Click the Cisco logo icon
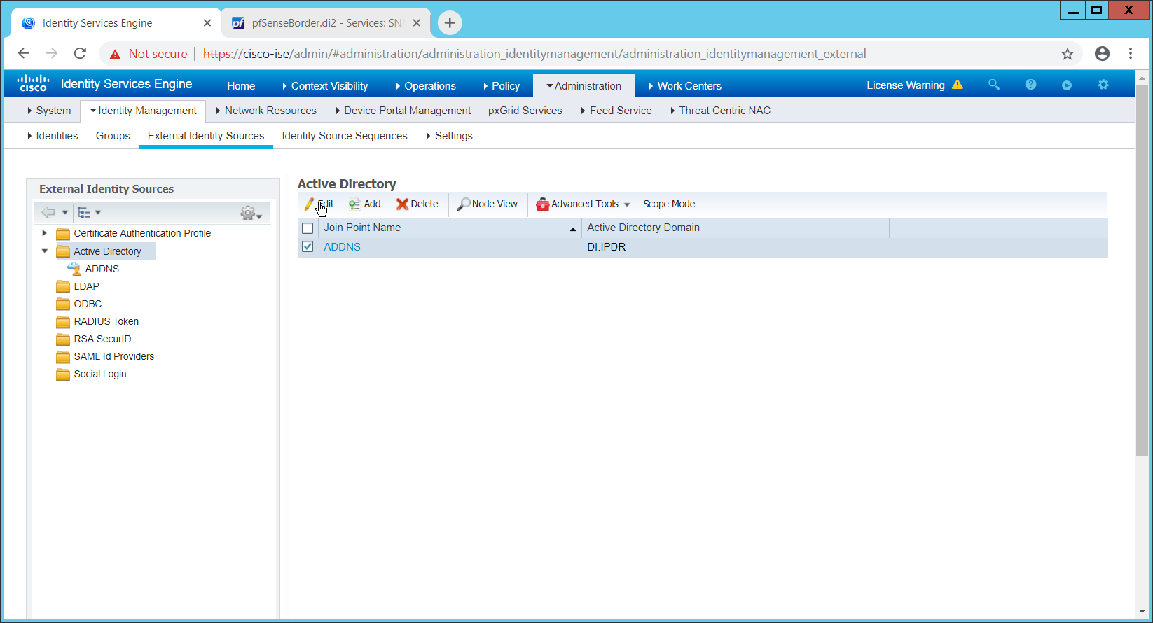1153x623 pixels. (33, 83)
